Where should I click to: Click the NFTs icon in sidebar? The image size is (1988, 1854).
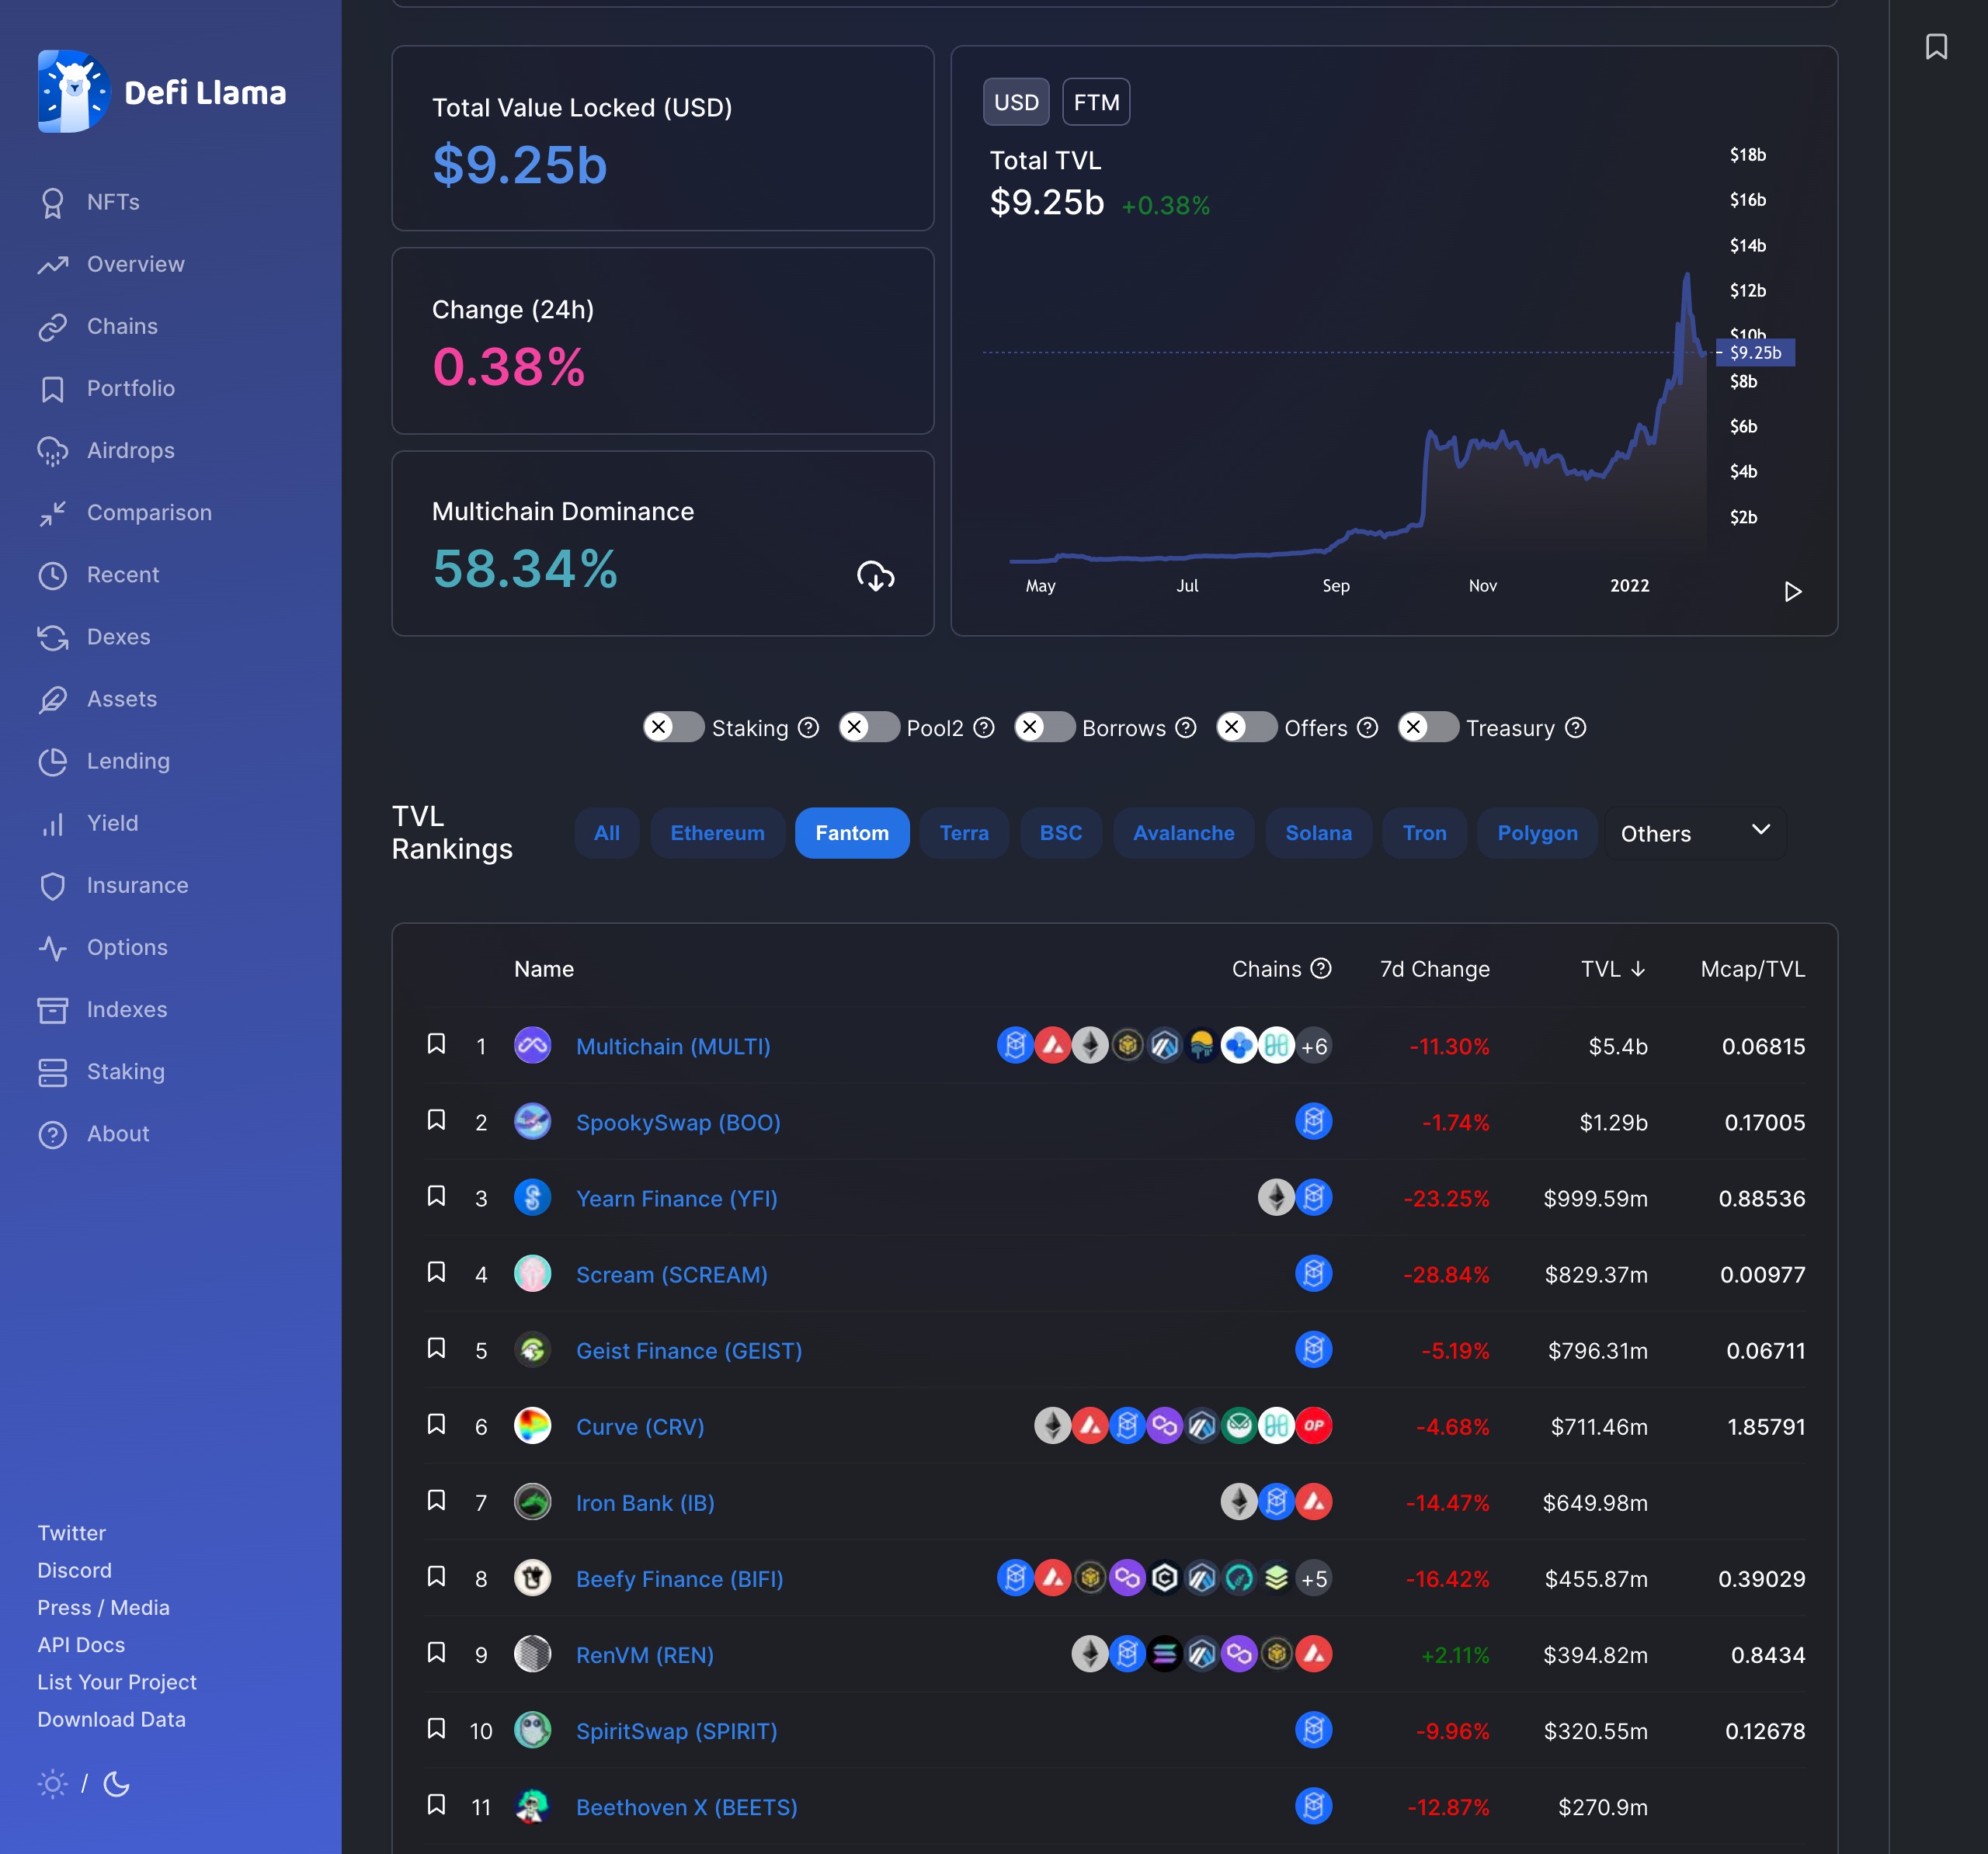pos(52,202)
